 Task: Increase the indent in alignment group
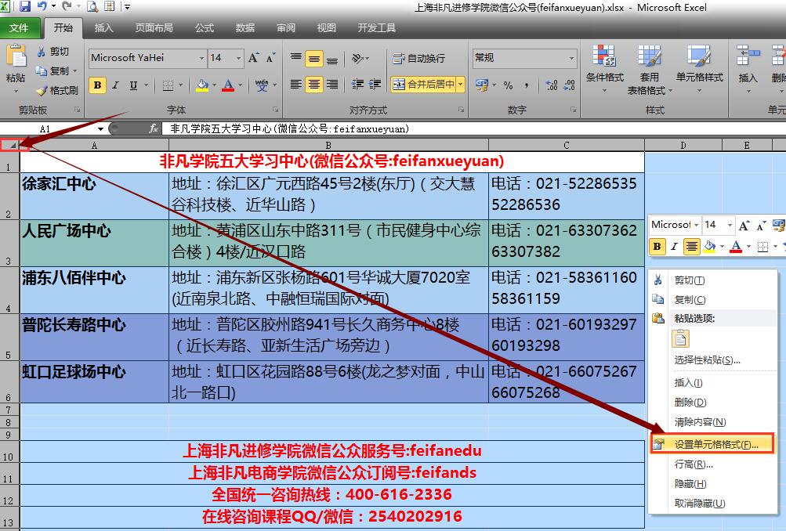tap(375, 84)
